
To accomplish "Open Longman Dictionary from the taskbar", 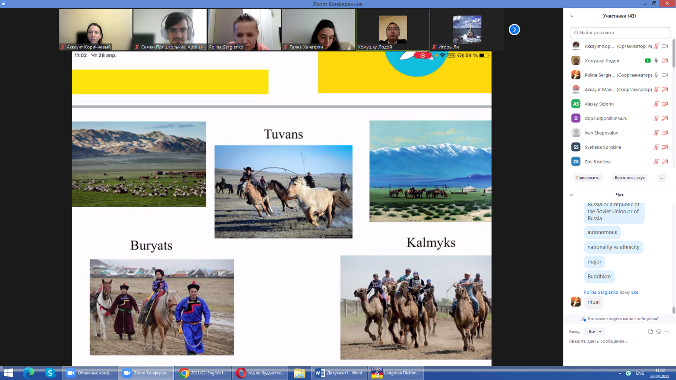I will tap(396, 373).
